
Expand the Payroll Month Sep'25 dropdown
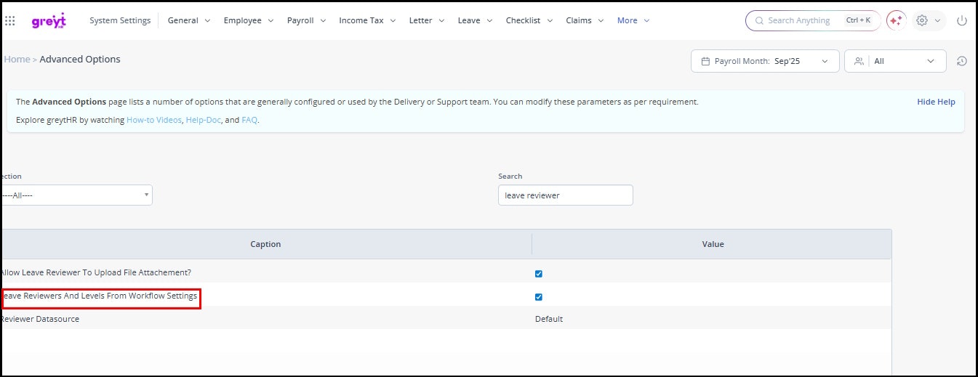(x=824, y=61)
